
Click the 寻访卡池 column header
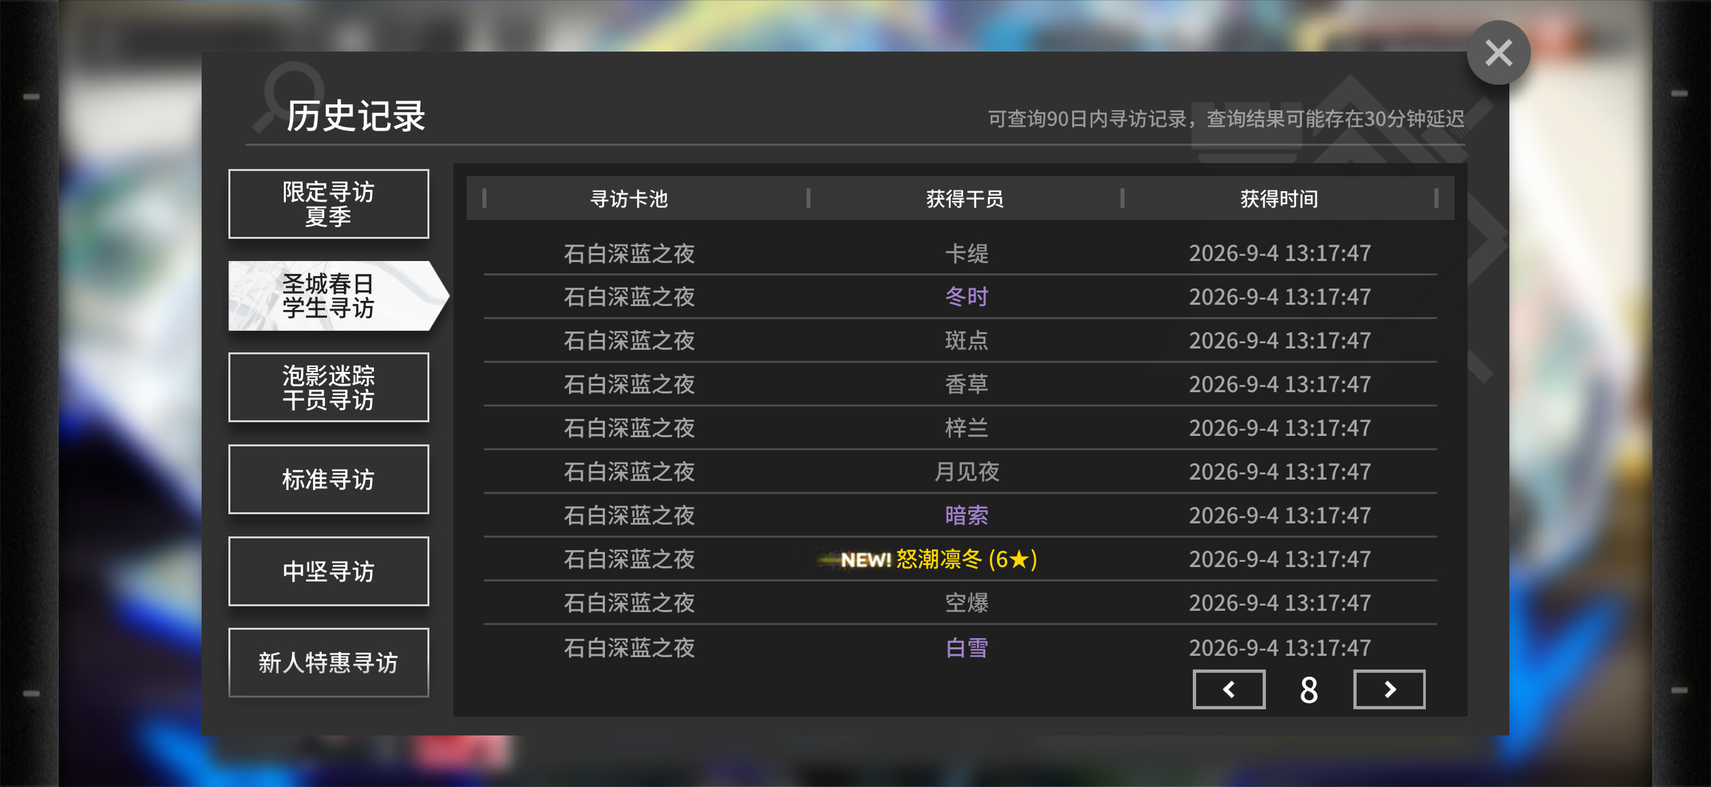(x=628, y=198)
